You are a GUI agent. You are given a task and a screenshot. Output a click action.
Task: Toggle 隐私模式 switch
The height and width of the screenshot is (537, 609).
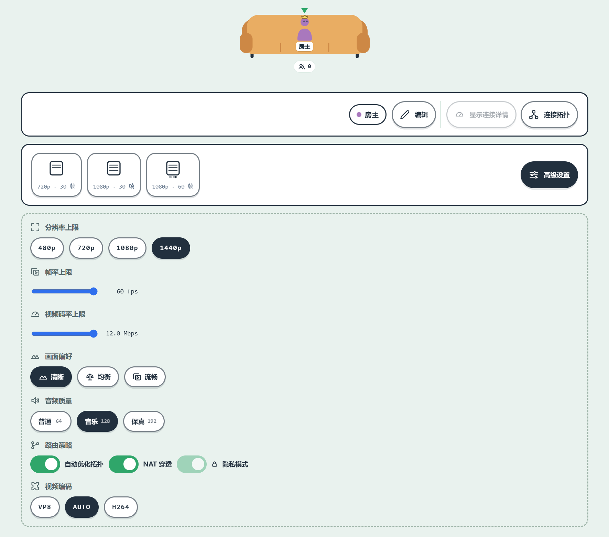tap(192, 464)
